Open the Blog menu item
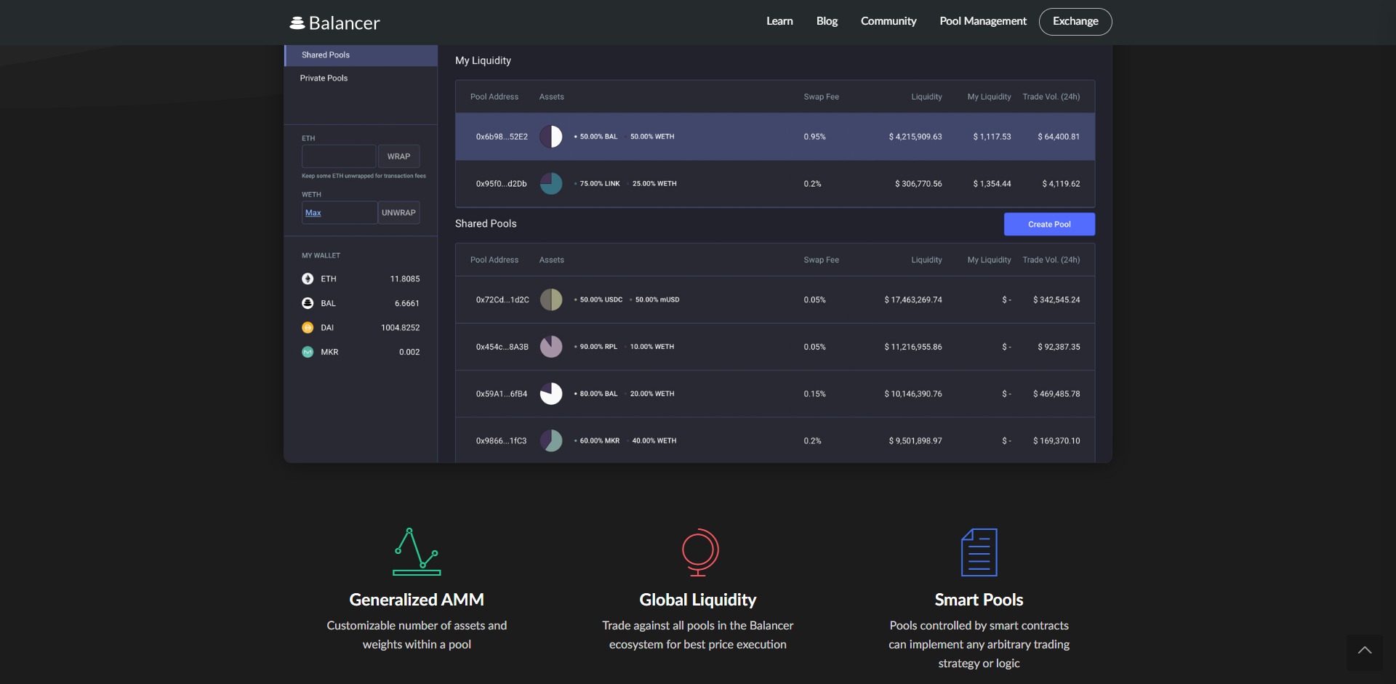The image size is (1396, 684). 827,21
